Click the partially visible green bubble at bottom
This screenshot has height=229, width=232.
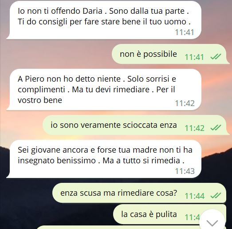click(118, 227)
